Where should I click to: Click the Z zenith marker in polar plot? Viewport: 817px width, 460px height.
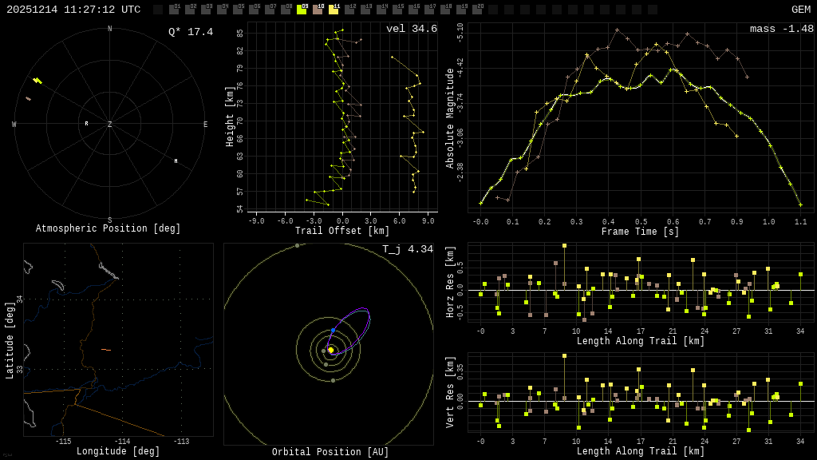coord(110,125)
